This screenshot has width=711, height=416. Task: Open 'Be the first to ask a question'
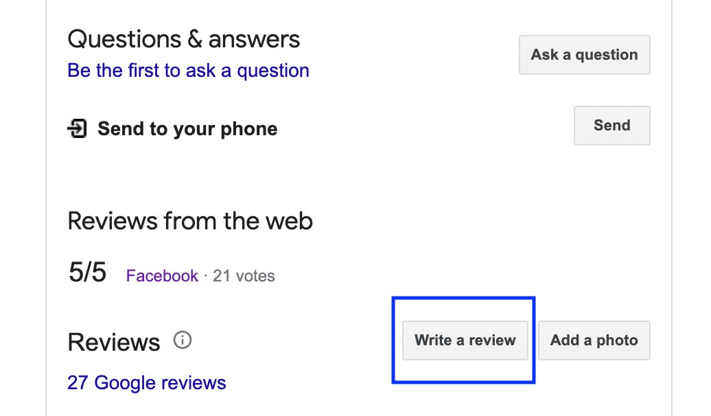(188, 71)
